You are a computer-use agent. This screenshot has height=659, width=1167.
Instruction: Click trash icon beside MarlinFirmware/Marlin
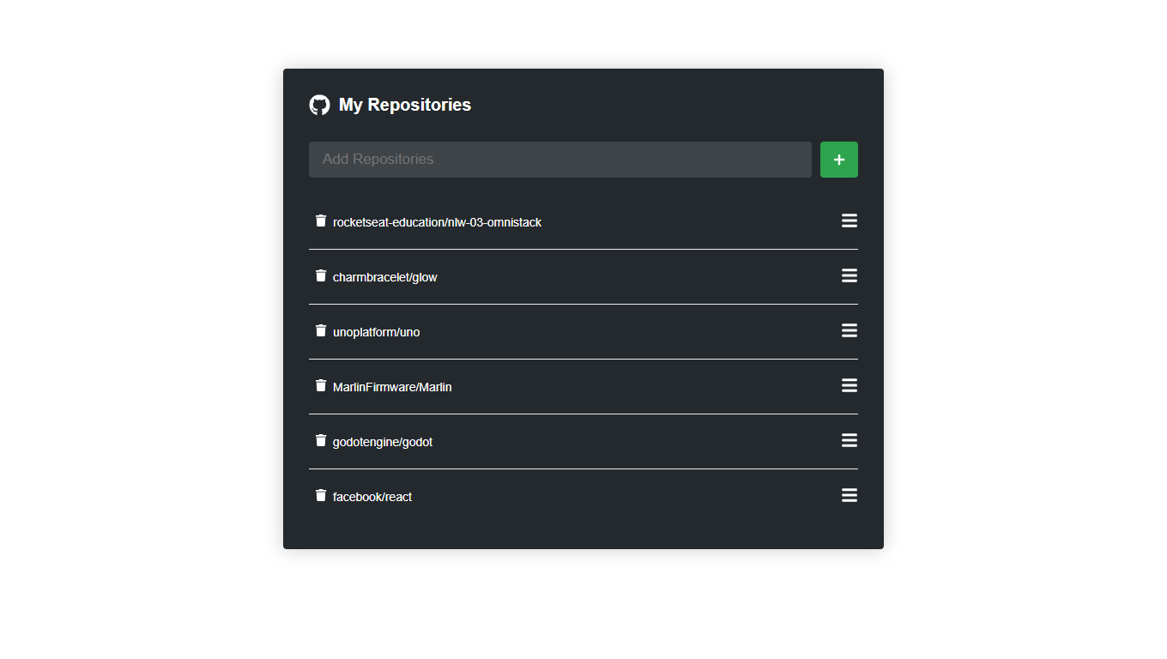pos(321,385)
